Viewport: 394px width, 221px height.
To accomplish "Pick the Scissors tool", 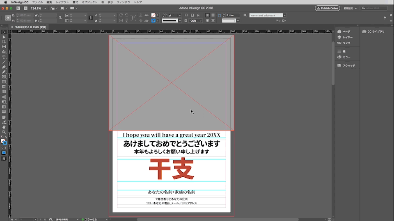I will pos(4,97).
